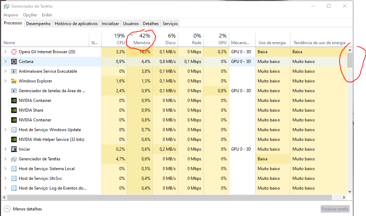Click the Finalizar tarefa button

click(335, 209)
